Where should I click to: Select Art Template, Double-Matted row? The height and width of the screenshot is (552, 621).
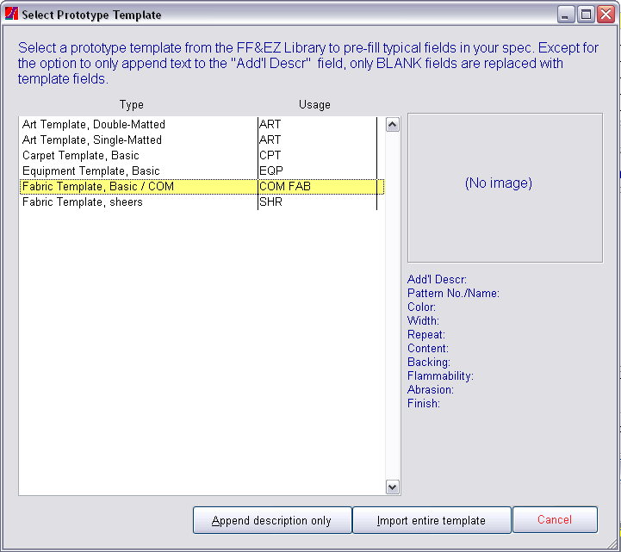click(x=202, y=124)
